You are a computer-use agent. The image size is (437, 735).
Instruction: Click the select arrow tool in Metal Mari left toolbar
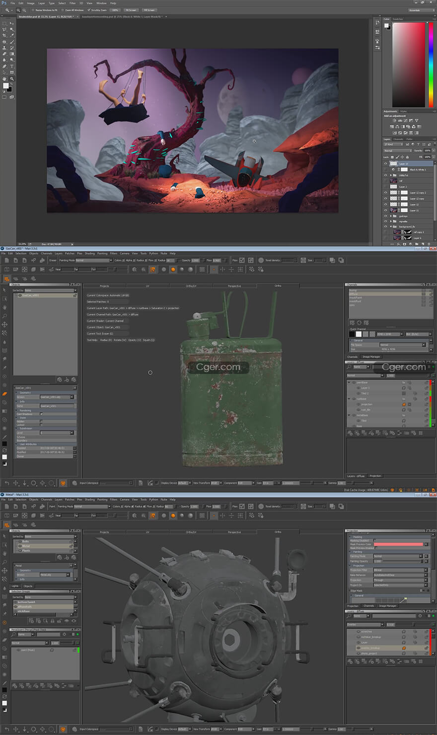click(x=4, y=536)
